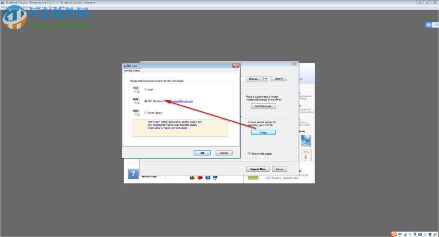Viewport: 439px width, 237px height.
Task: Open the soft keyboard icon
Action: tap(420, 234)
